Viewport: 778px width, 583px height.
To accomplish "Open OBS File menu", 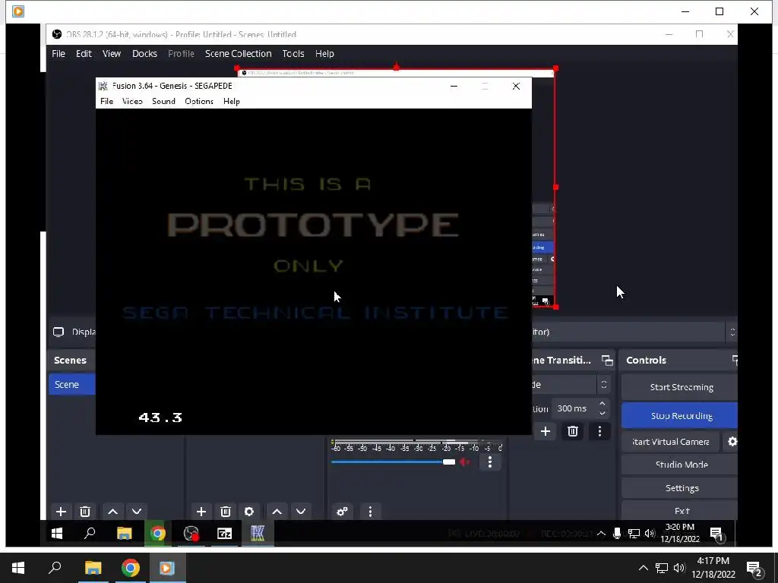I will (x=59, y=54).
